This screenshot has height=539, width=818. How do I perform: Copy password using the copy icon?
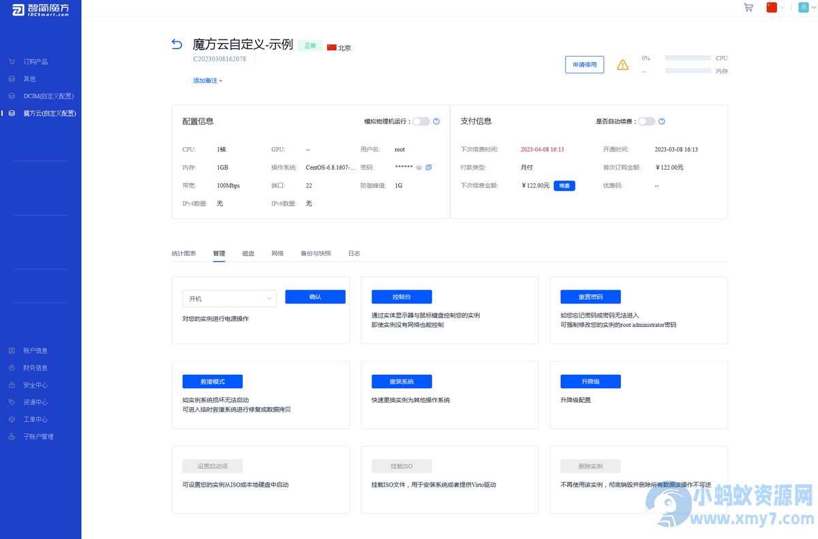[429, 168]
